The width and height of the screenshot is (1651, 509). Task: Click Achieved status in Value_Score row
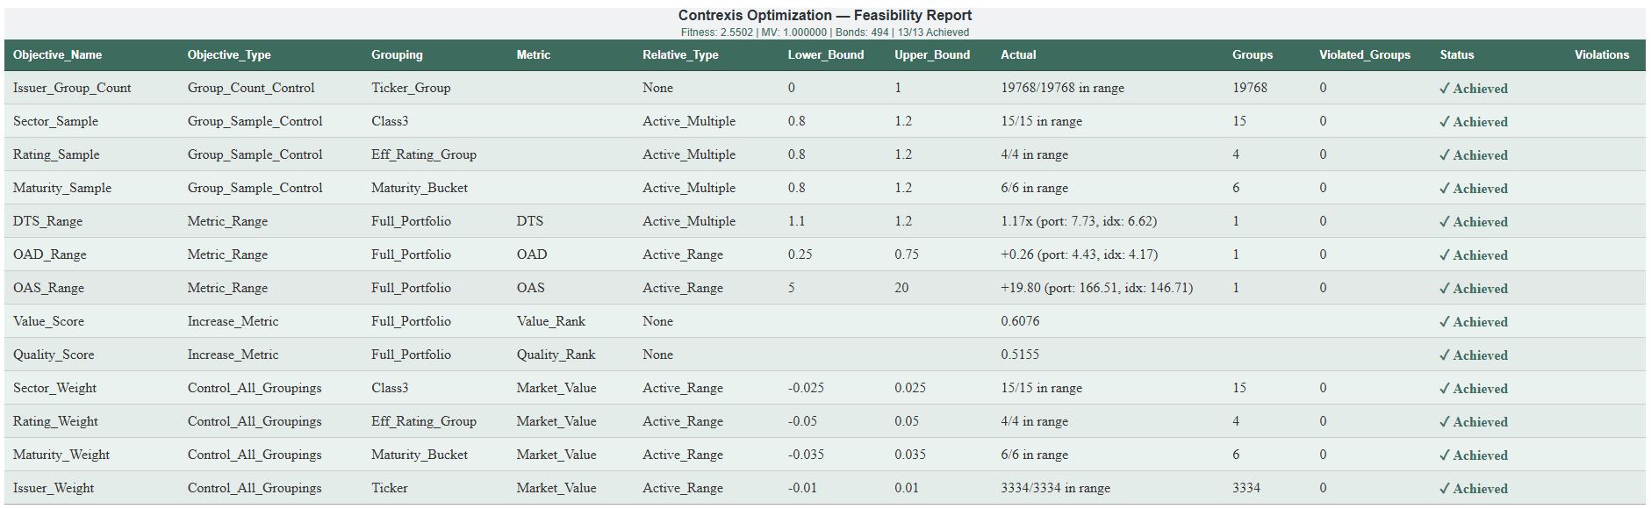coord(1474,321)
